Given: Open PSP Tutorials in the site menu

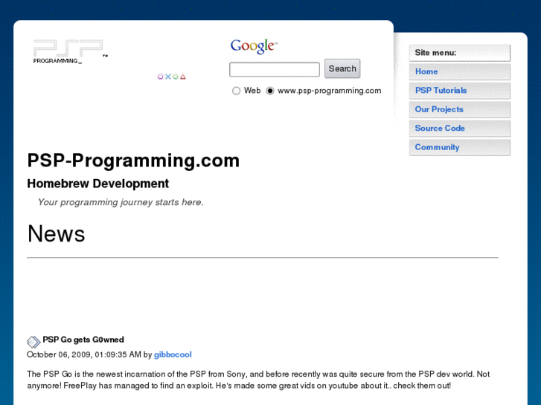Looking at the screenshot, I should coord(460,91).
